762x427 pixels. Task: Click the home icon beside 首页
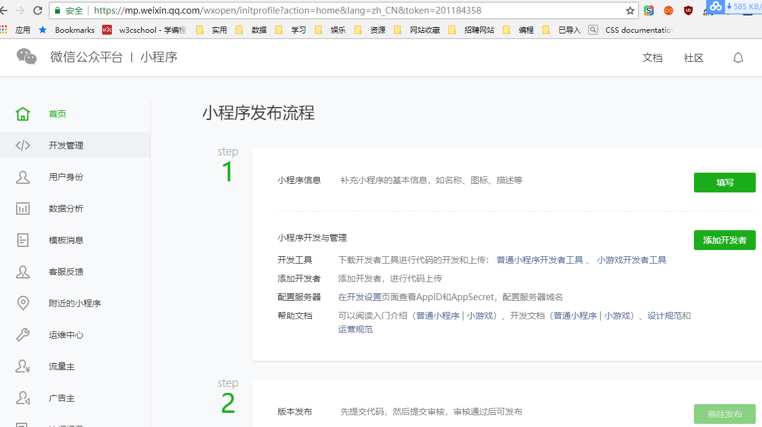[23, 114]
